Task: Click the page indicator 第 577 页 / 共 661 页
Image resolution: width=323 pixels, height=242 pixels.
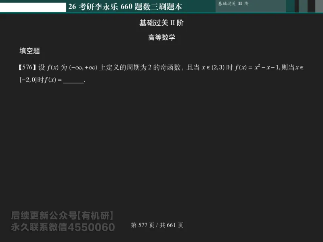Action: tap(157, 226)
